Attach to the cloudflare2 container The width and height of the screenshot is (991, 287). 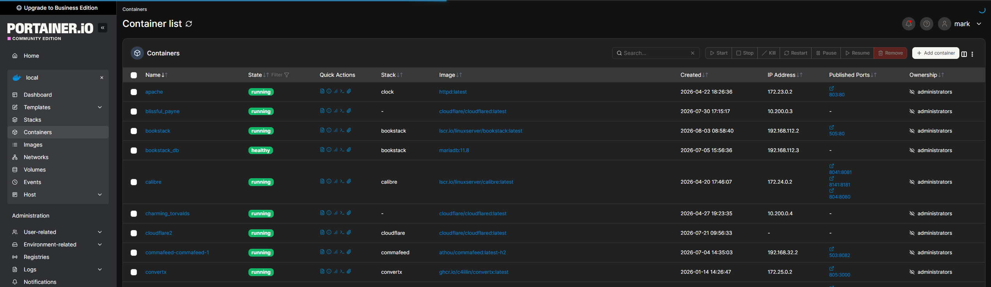click(x=349, y=232)
